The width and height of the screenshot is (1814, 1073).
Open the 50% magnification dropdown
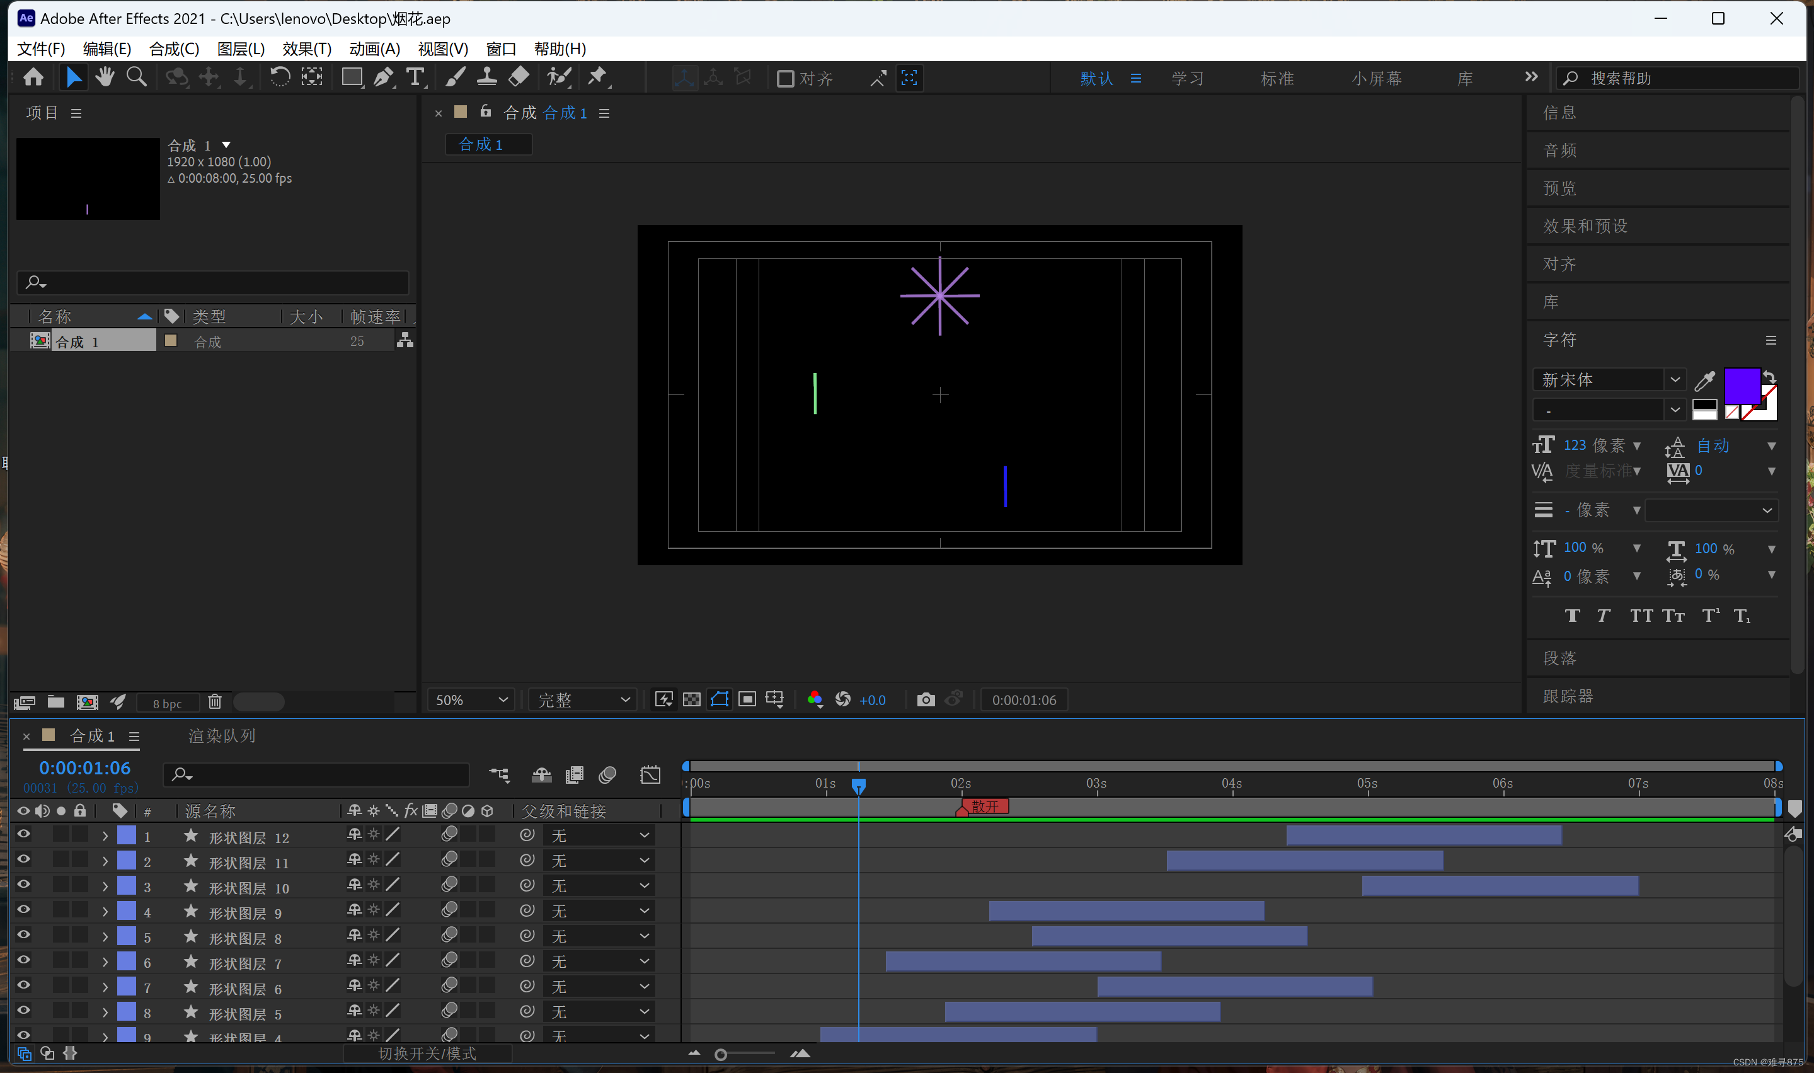(x=471, y=700)
